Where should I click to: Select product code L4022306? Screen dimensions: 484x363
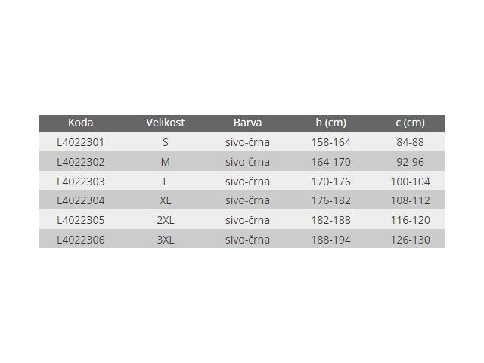[x=81, y=240]
